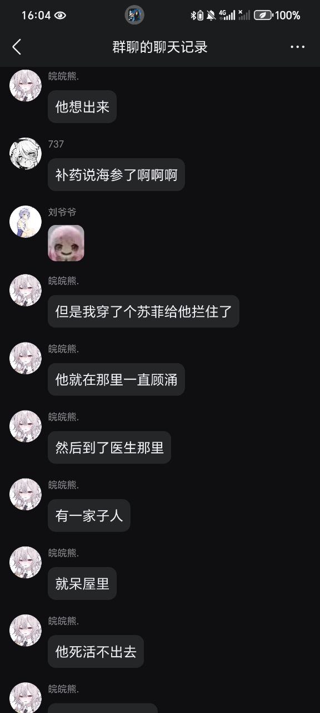Tap the floating game avatar icon at top

[x=134, y=15]
